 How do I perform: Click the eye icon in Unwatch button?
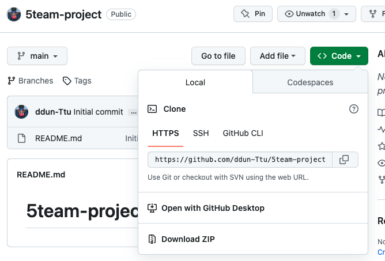(x=289, y=14)
